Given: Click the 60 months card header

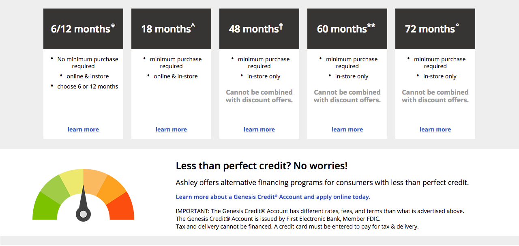Looking at the screenshot, I should (x=347, y=29).
